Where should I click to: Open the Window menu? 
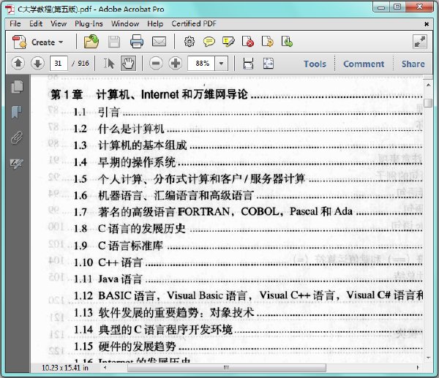click(125, 24)
